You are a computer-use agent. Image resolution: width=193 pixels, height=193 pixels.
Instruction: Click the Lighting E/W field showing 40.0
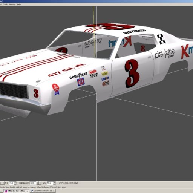click(33, 183)
